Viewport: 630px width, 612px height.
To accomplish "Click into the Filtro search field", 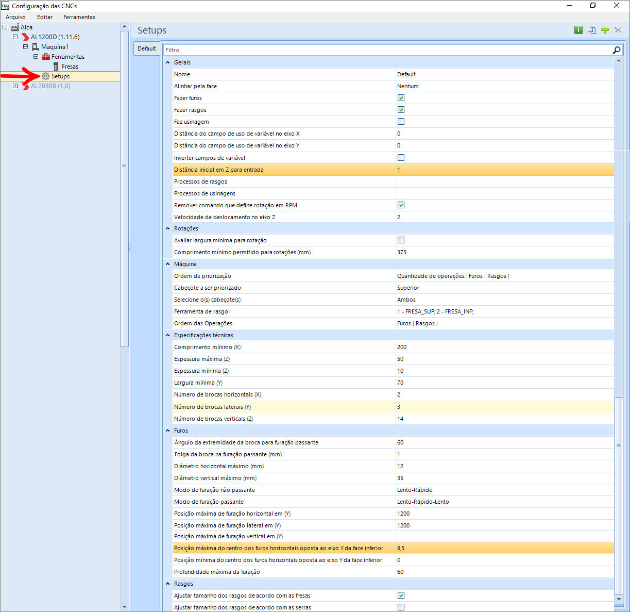I will pos(386,50).
